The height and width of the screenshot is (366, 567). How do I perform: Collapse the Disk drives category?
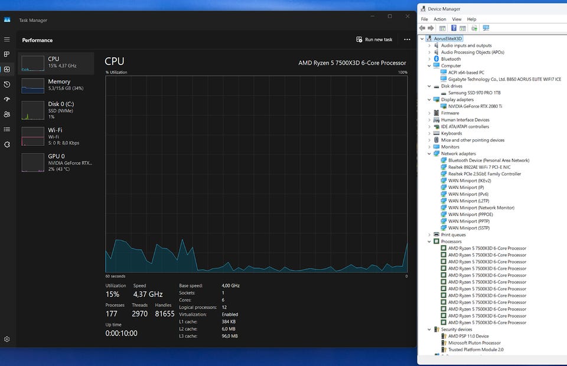point(429,86)
